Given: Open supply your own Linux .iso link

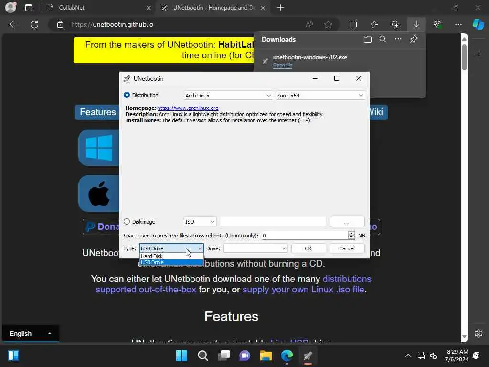Looking at the screenshot, I should point(303,289).
